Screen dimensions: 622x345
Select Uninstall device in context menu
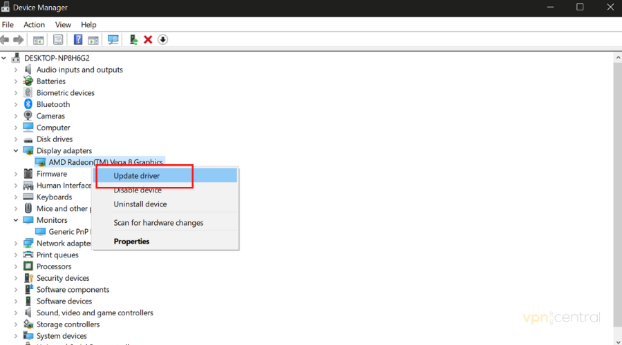[x=140, y=204]
